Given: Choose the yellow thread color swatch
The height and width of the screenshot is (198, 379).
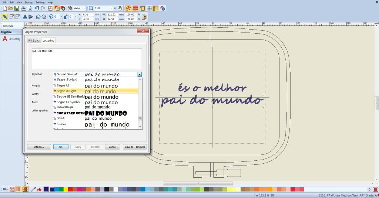Looking at the screenshot, I should tap(66, 189).
